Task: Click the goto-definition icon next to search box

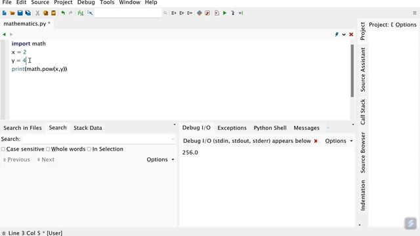Action: point(90,13)
